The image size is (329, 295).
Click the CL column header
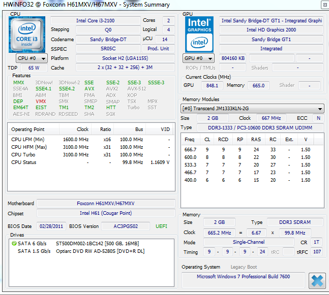(207, 140)
